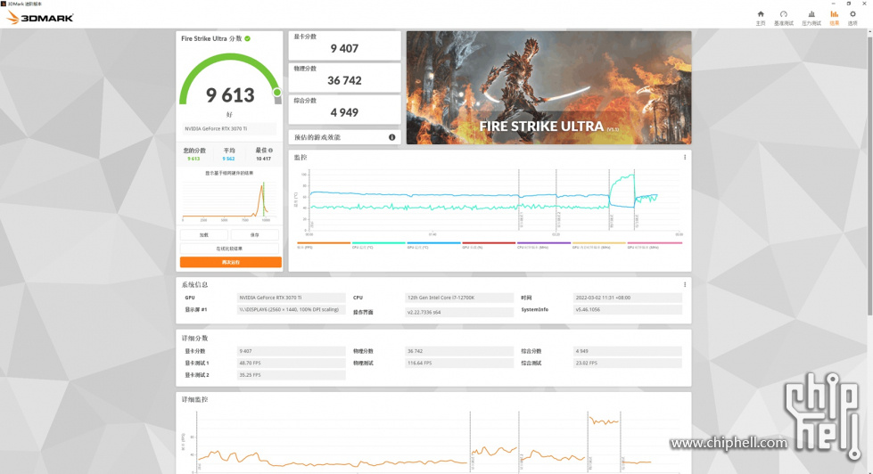
Task: Click the time field showing 2022-03-02 11:31
Action: coord(628,298)
